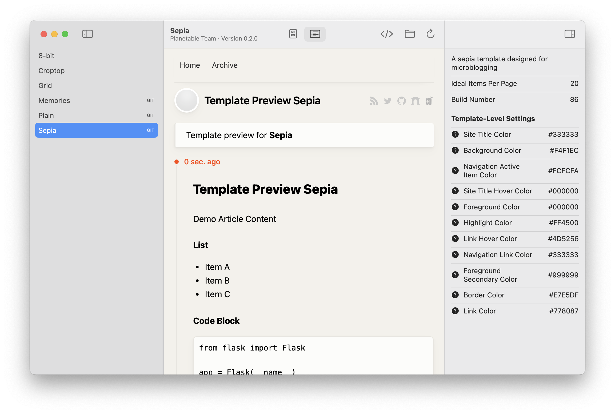Click the juice box donation icon
Viewport: 615px width, 414px height.
429,101
